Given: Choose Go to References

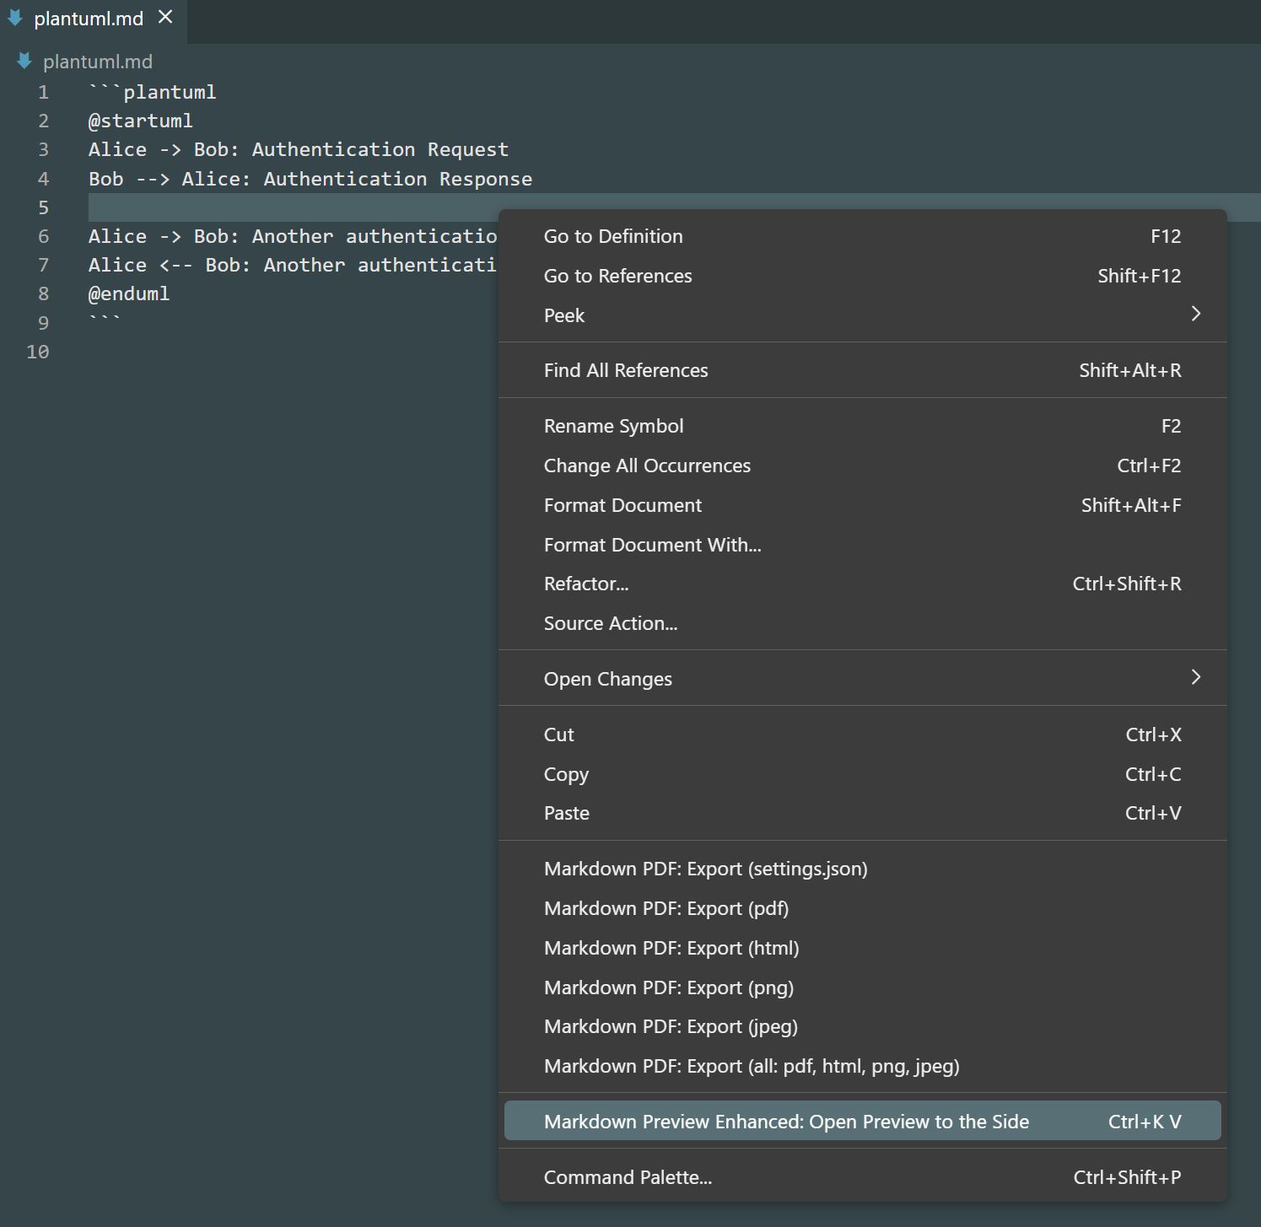Looking at the screenshot, I should [862, 276].
